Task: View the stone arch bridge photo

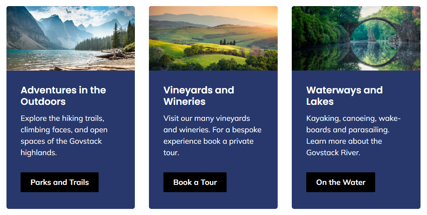Action: [356, 39]
